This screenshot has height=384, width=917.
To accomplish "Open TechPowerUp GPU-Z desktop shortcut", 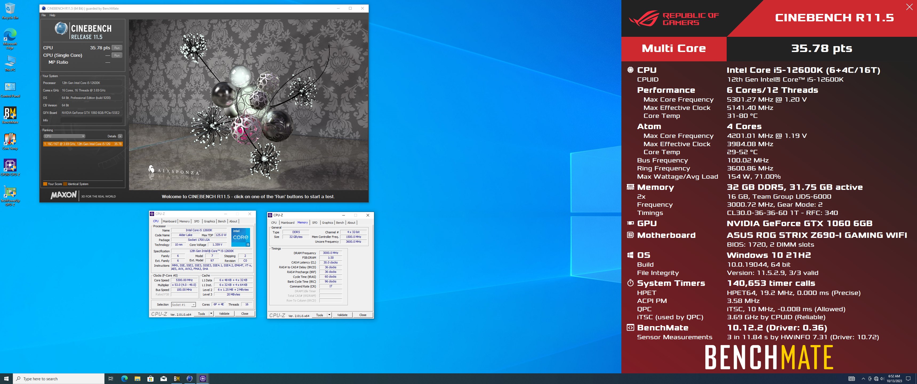I will tap(10, 195).
